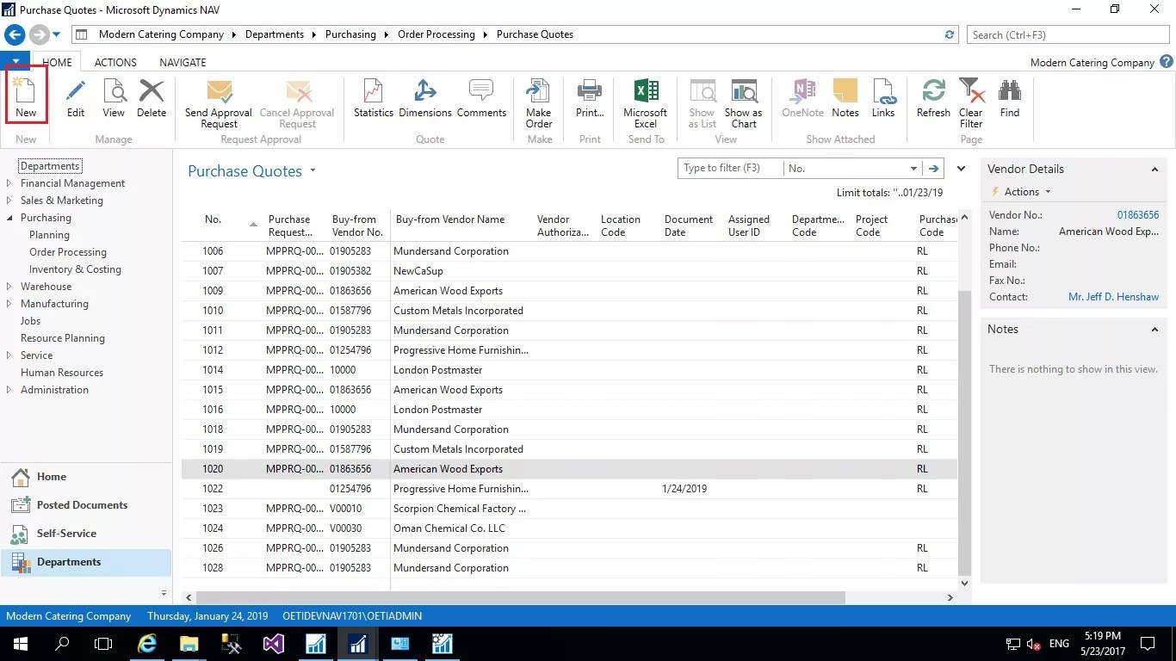Open contact link Mr. Jeff D. Henshaw
1176x661 pixels.
1113,296
